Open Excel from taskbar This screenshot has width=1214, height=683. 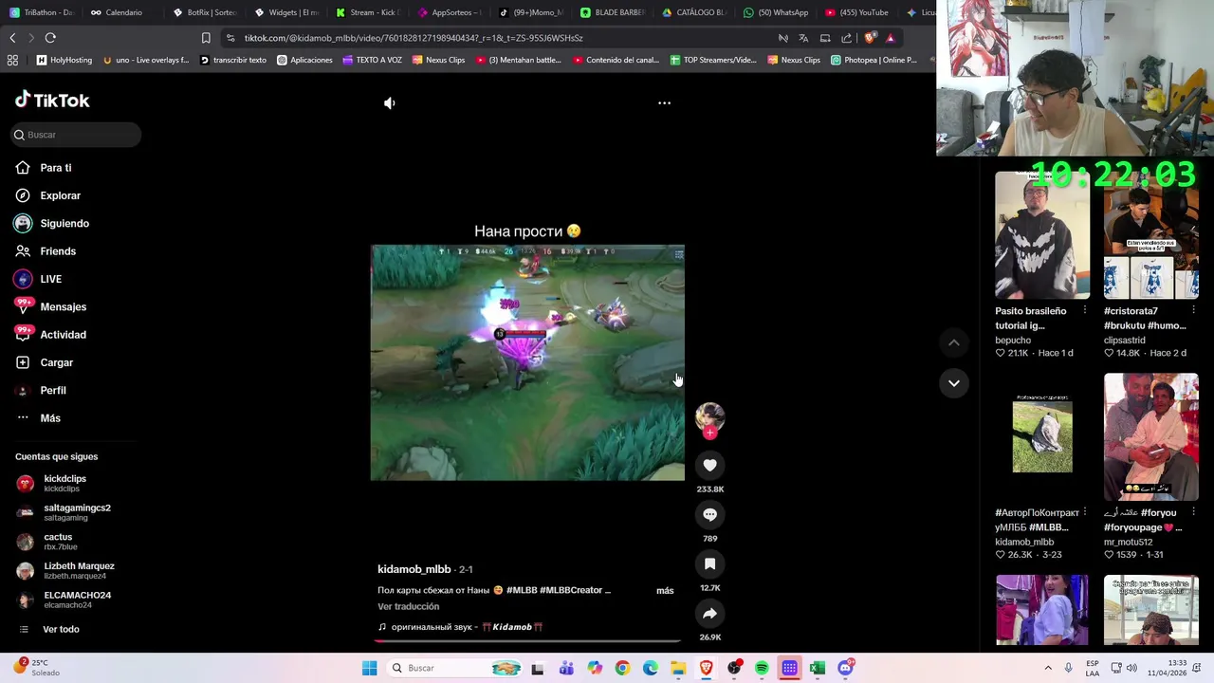(x=818, y=668)
